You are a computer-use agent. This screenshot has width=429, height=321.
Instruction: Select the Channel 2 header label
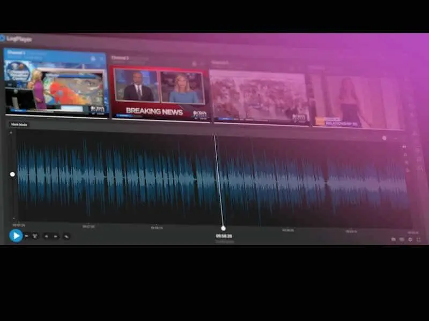click(x=120, y=57)
